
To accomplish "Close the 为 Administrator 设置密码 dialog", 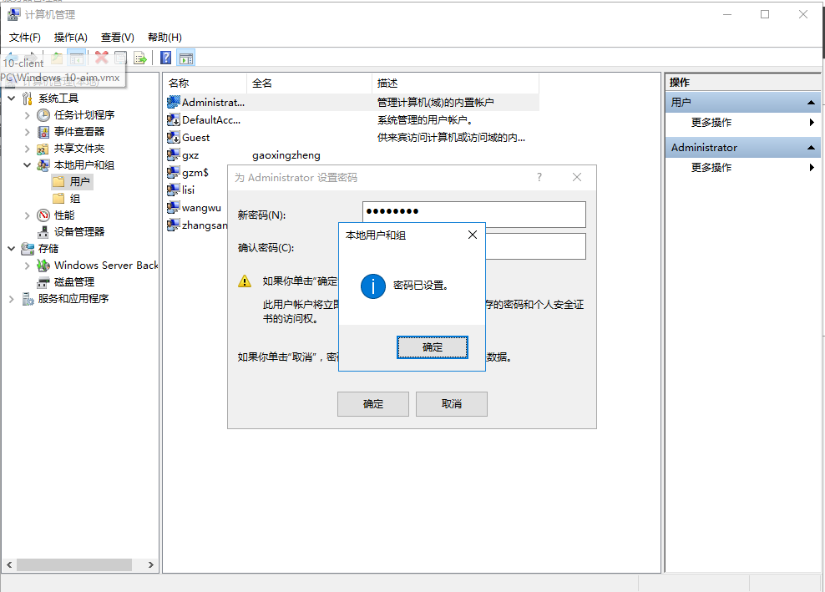I will tap(577, 177).
